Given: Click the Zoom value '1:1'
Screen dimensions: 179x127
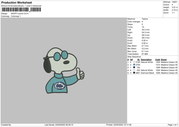Looking at the screenshot, I should click(173, 13).
